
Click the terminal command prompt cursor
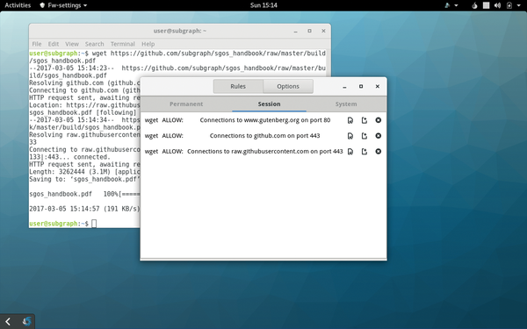coord(94,224)
